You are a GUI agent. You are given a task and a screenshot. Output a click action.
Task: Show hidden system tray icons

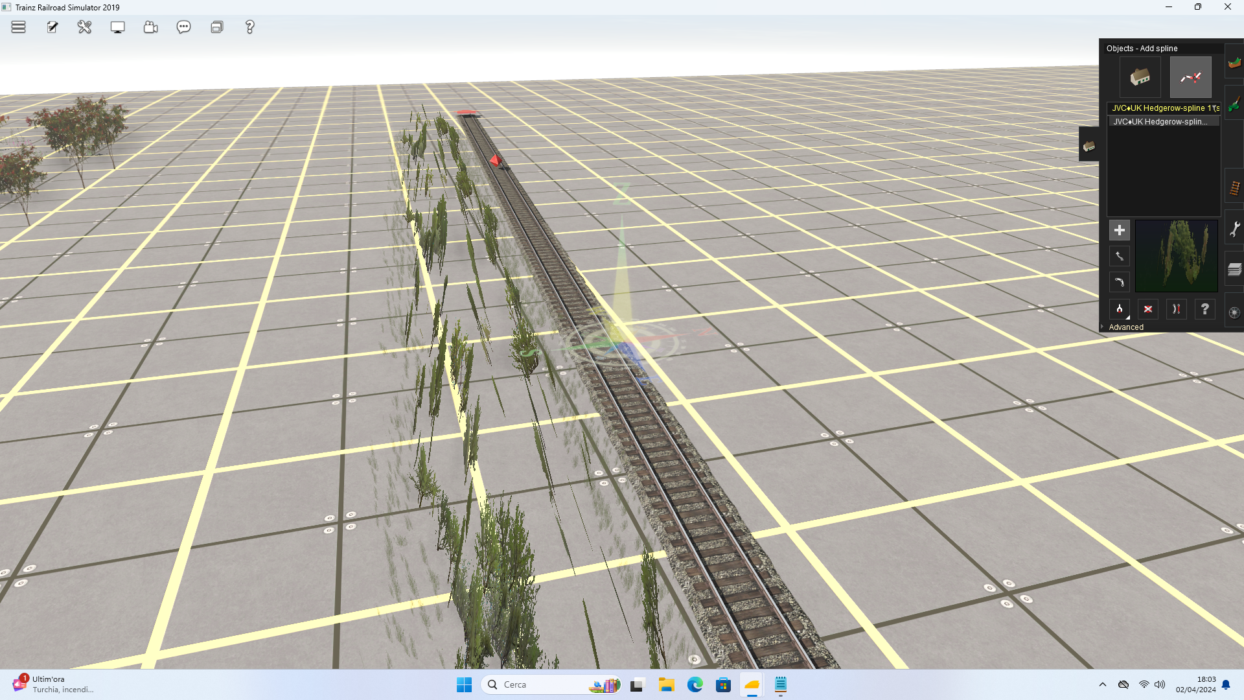tap(1103, 684)
